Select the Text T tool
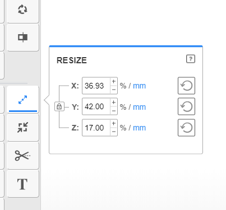Screen dimensions: 226x210 [x=23, y=184]
